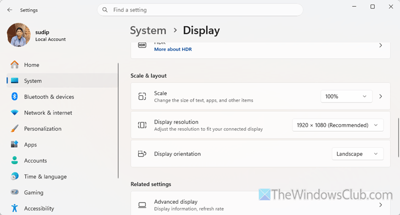Click System in the breadcrumb
This screenshot has width=400, height=215.
pos(148,30)
